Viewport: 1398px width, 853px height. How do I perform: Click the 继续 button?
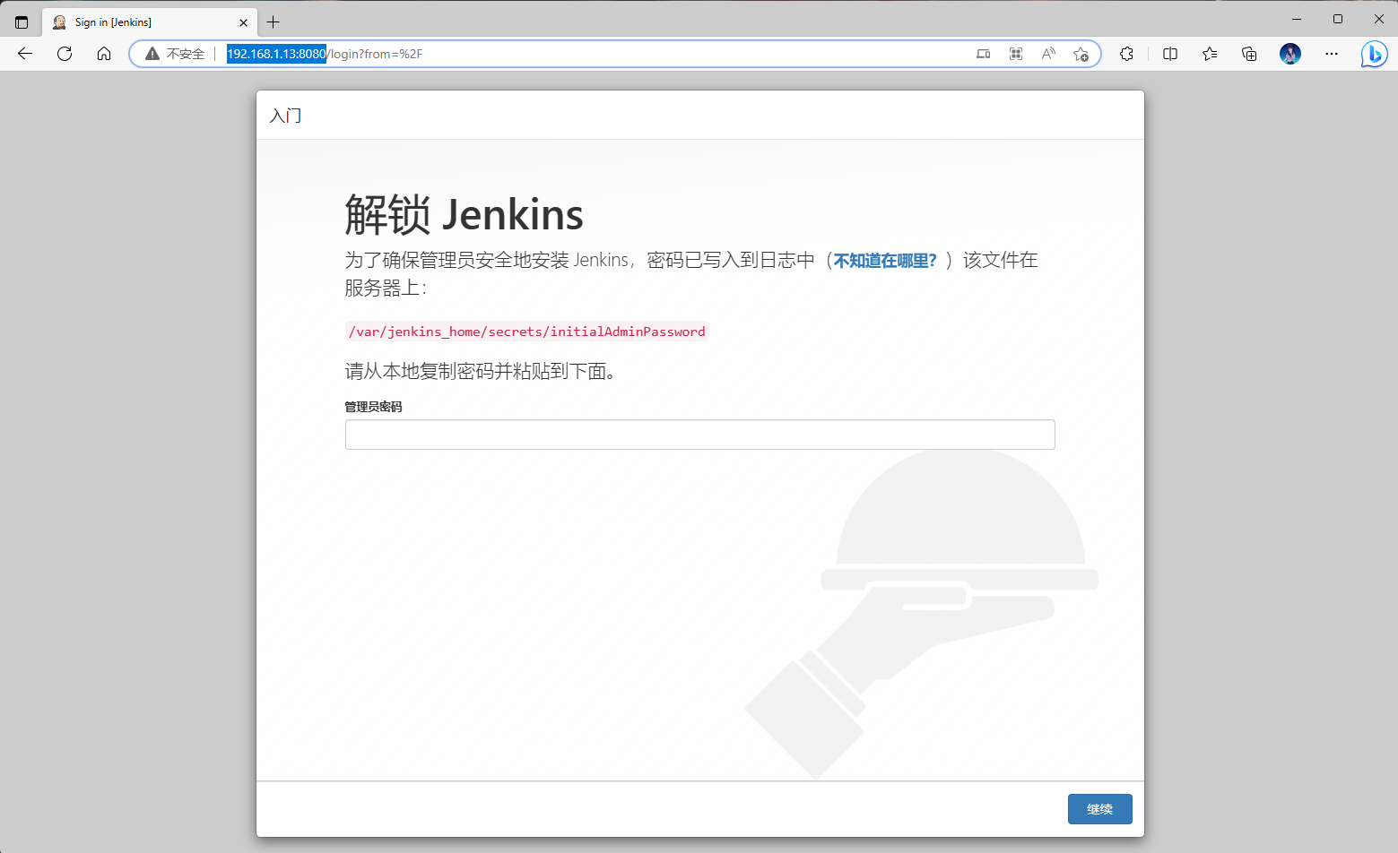pos(1100,809)
